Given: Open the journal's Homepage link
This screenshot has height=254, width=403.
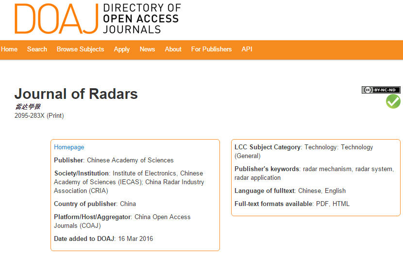Looking at the screenshot, I should tap(69, 147).
